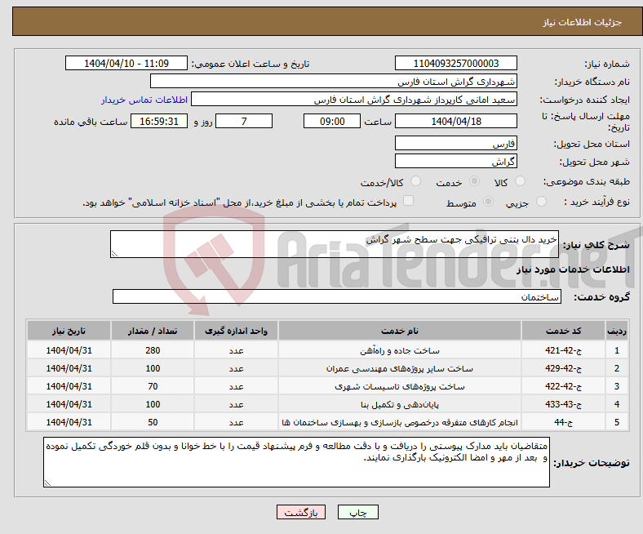Click the requester field سعید امانی

[x=354, y=100]
